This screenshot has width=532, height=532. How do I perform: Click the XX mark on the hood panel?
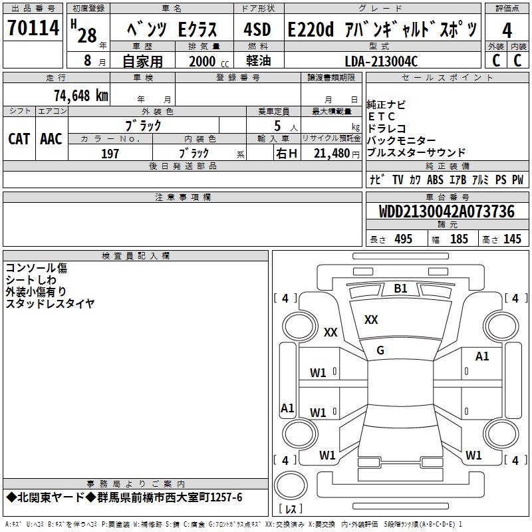[371, 320]
